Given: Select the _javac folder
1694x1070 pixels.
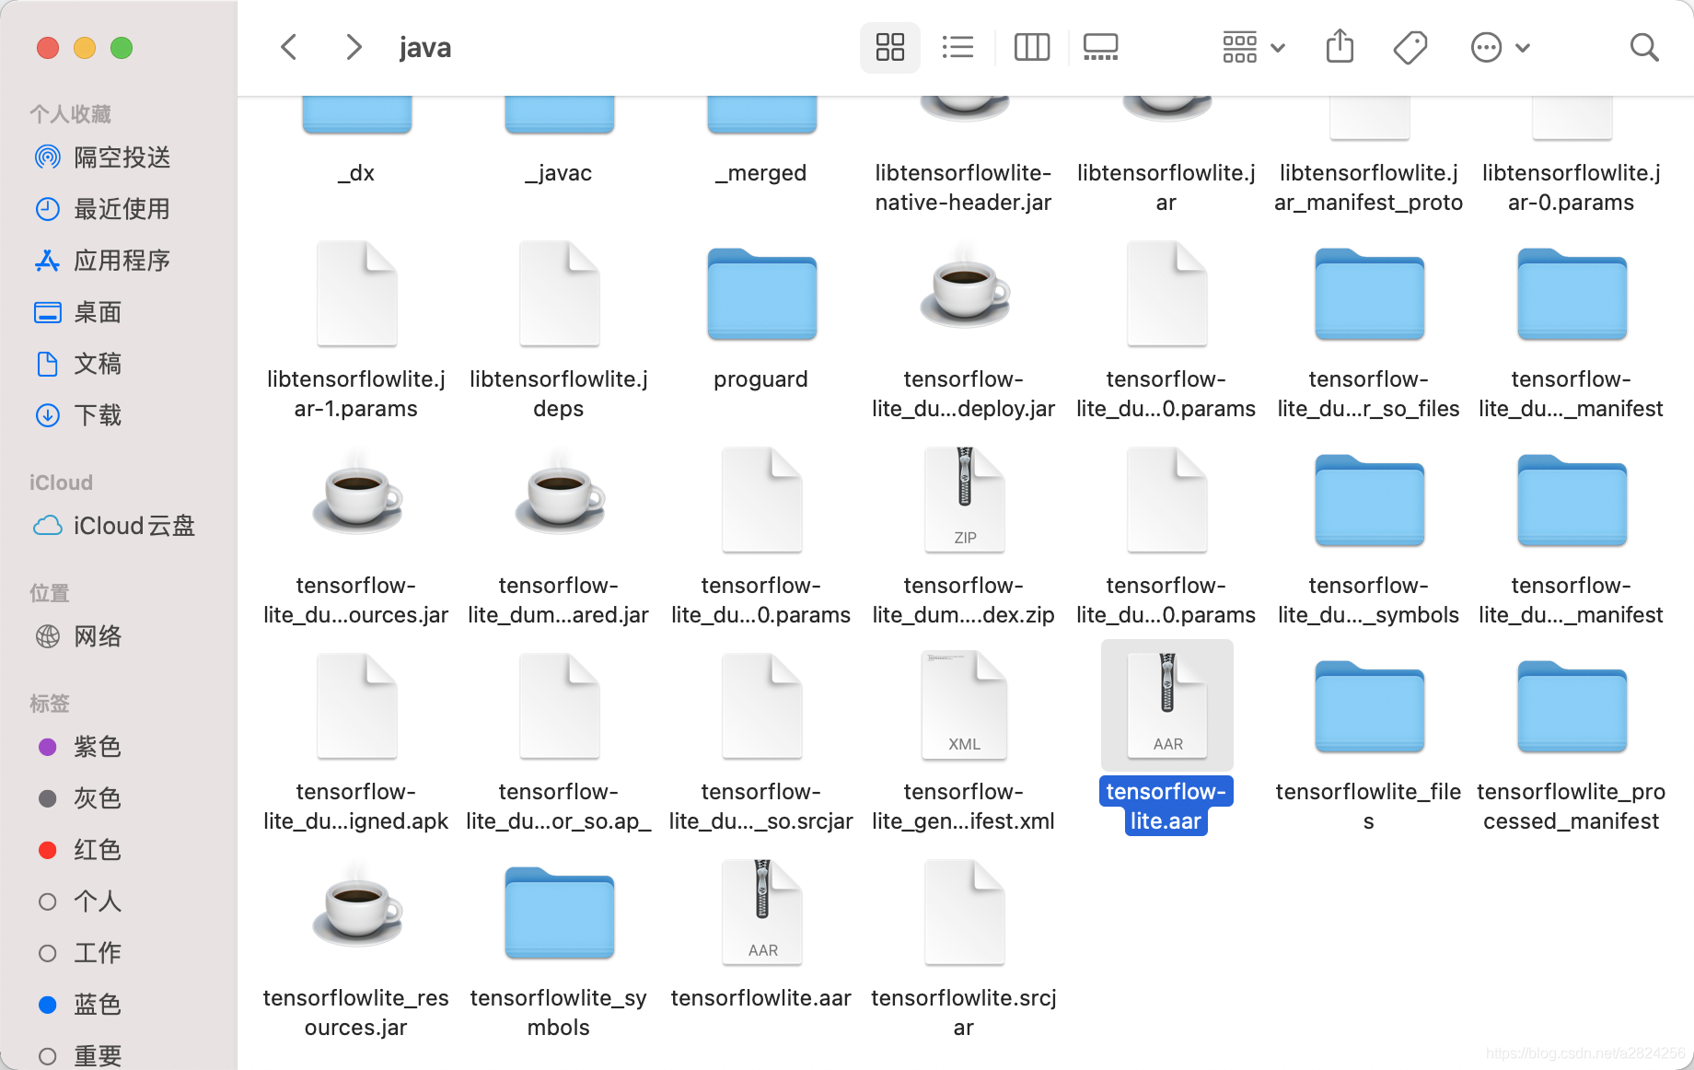Looking at the screenshot, I should (559, 115).
